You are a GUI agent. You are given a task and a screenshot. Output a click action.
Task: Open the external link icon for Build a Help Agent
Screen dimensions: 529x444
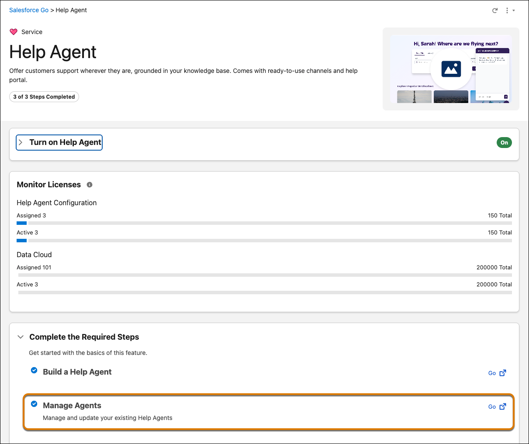point(503,373)
